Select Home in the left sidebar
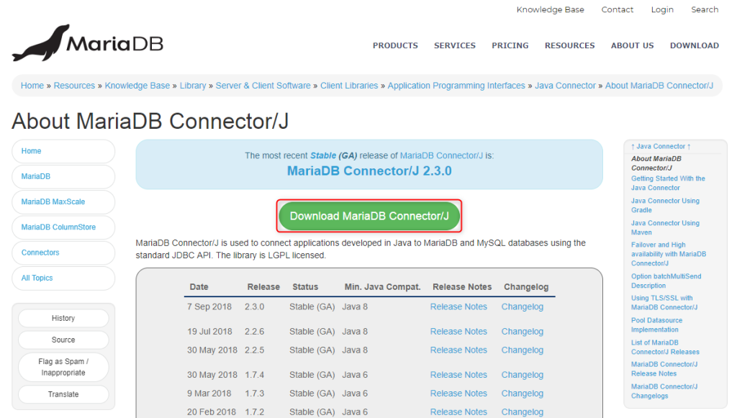 63,151
